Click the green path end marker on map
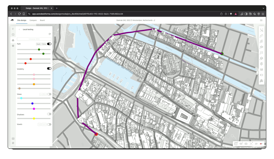Image resolution: width=274 pixels, height=159 pixels. (x=222, y=53)
